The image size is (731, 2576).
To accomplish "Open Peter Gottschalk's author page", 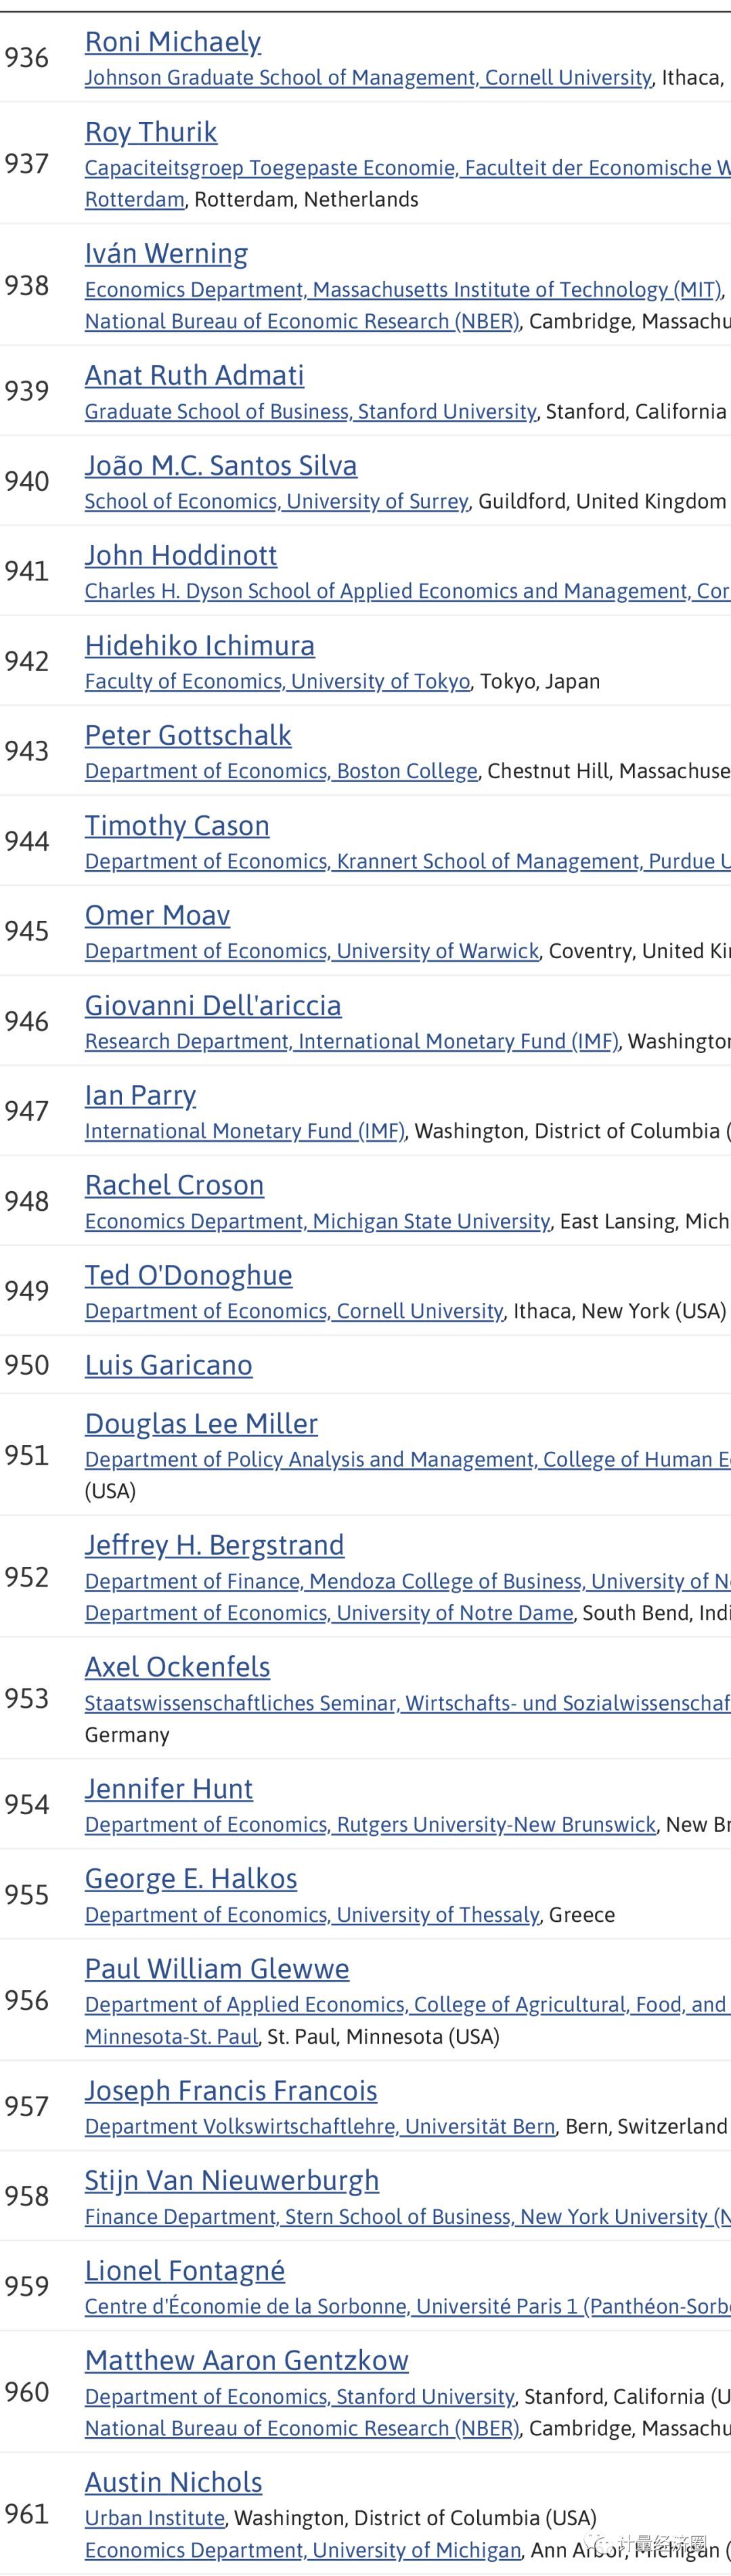I will pos(188,736).
